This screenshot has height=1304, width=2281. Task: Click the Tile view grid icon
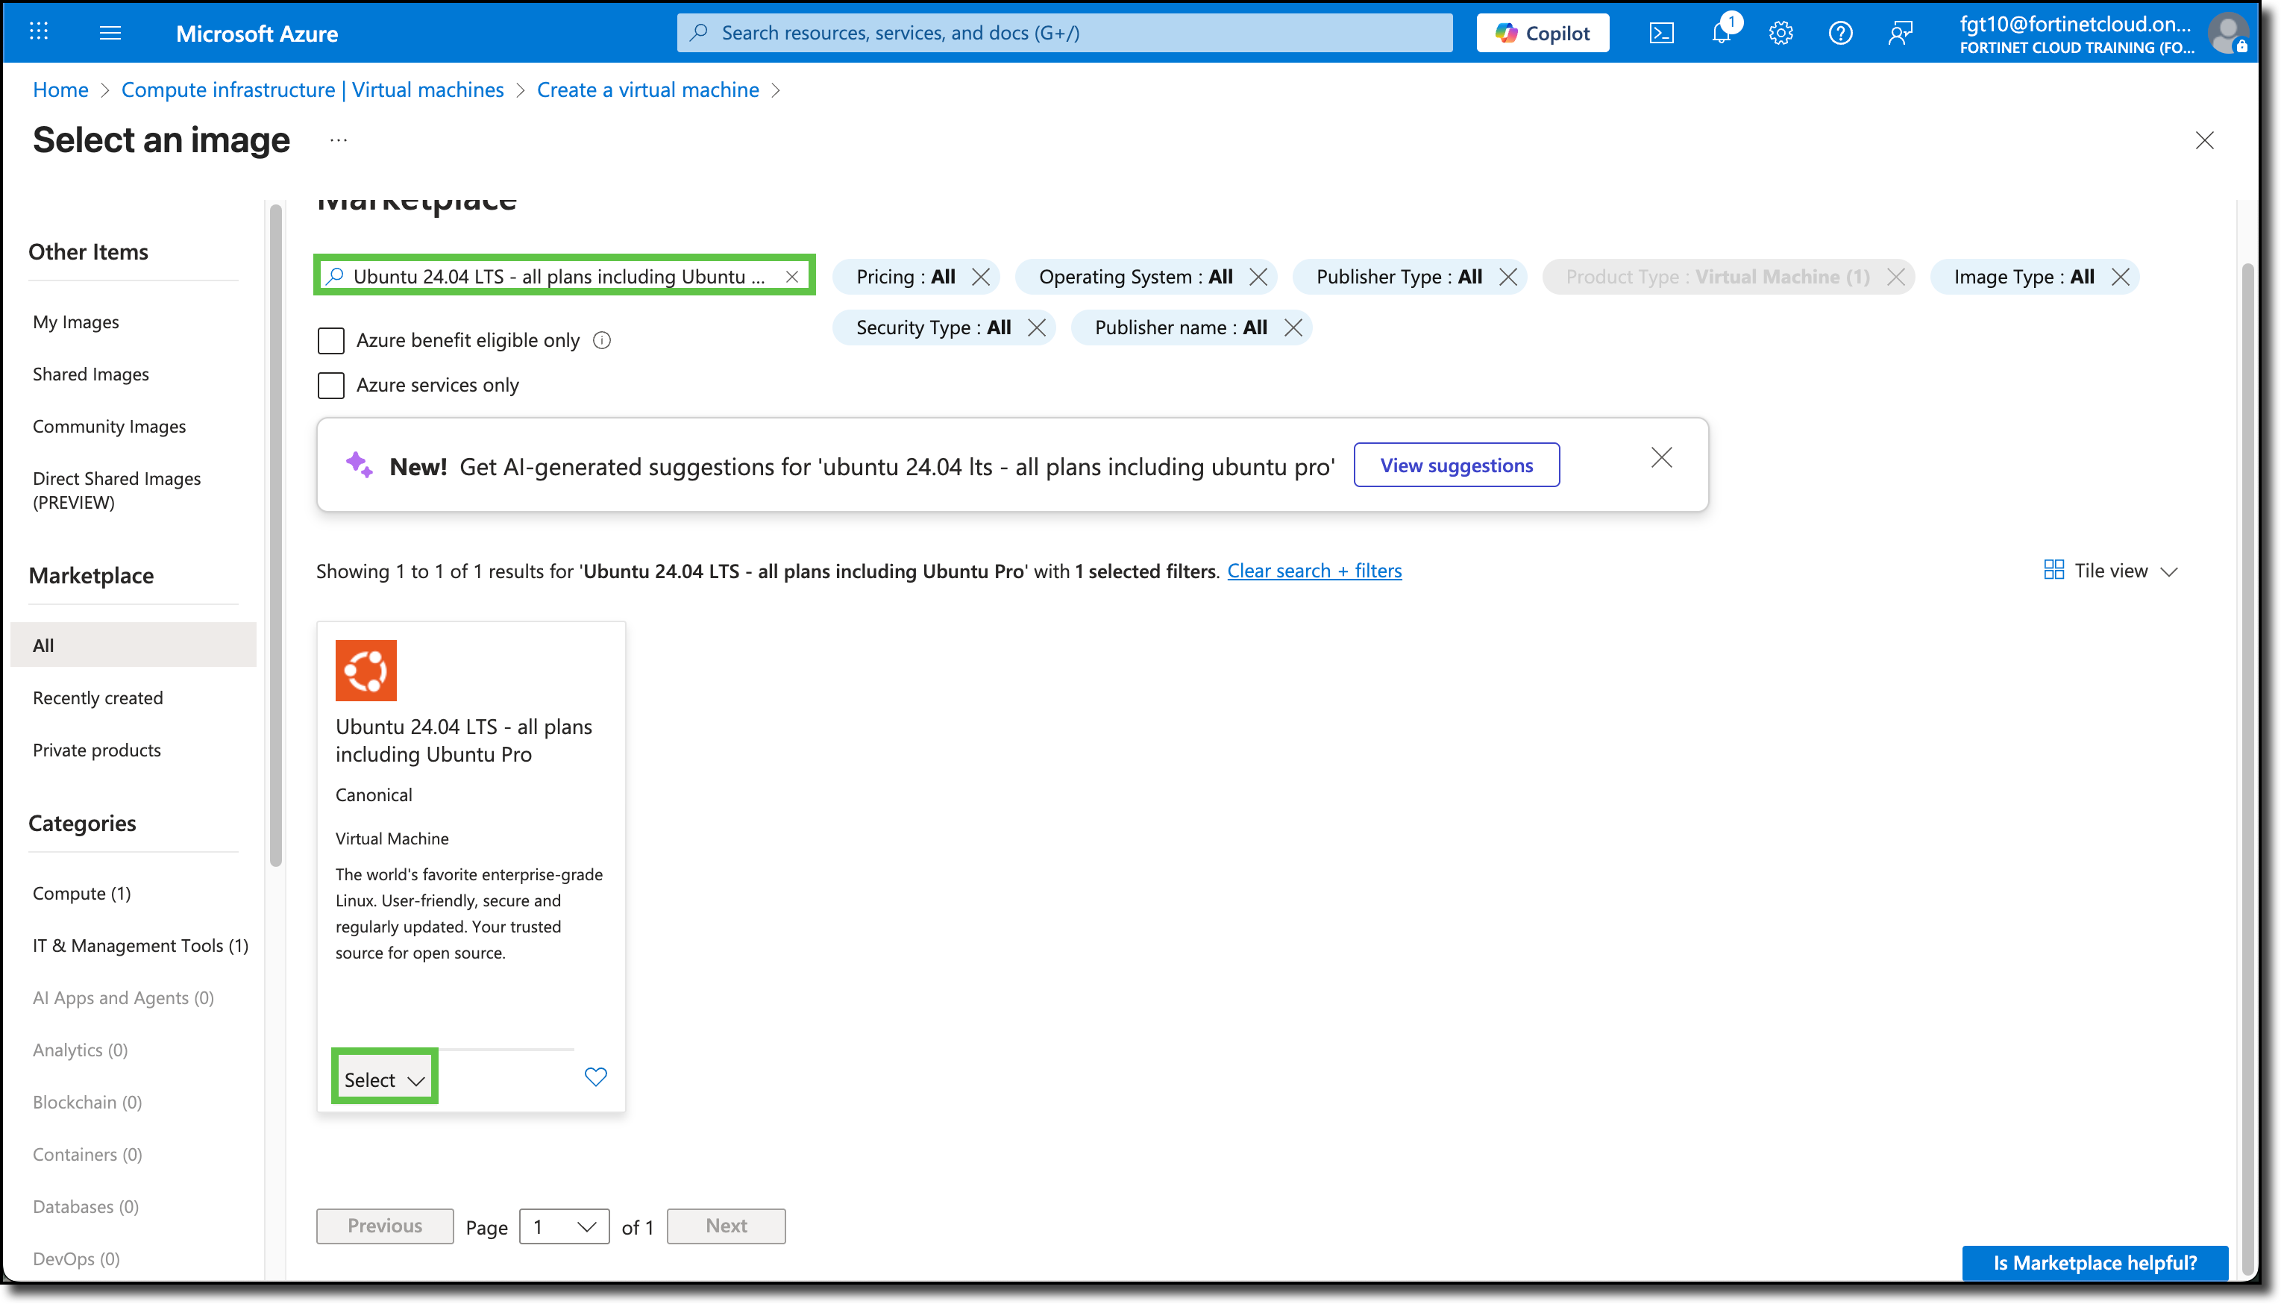[2054, 570]
